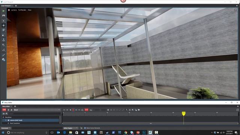Open the gamepad test-level icon in the left toolbar
240x135 pixels.
pos(3,16)
